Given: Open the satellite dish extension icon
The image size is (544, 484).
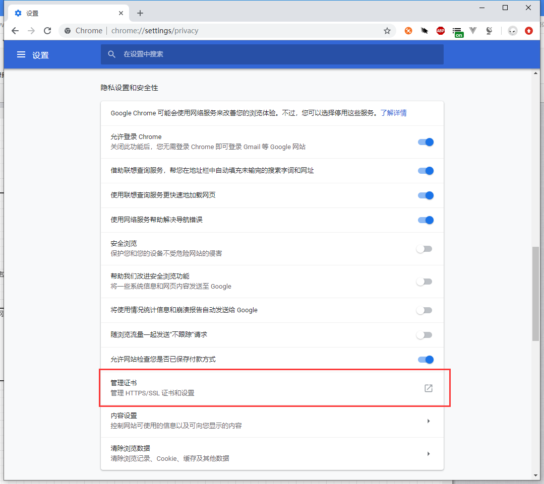Looking at the screenshot, I should [489, 31].
